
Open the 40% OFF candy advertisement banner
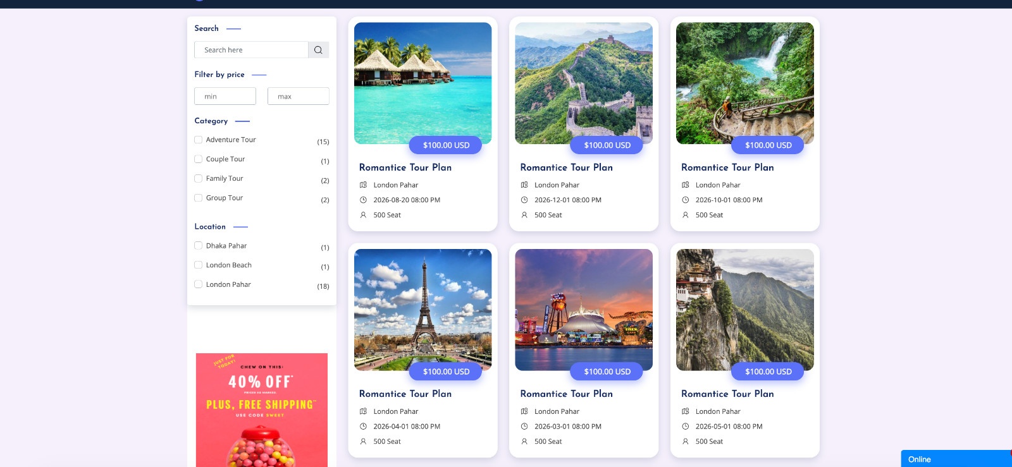[x=262, y=410]
